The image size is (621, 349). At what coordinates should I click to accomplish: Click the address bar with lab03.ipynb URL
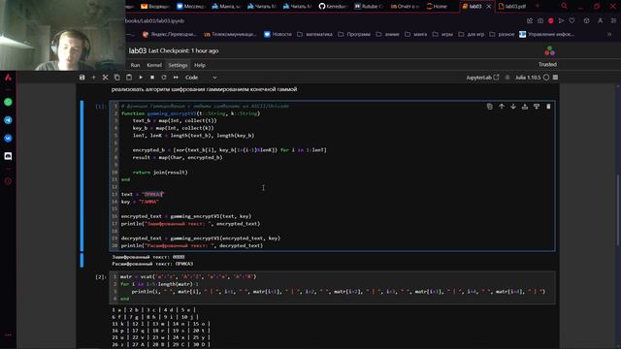click(x=155, y=21)
